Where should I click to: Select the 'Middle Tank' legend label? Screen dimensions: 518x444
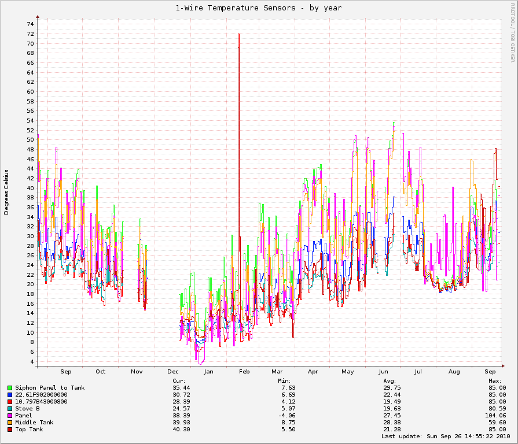34,423
